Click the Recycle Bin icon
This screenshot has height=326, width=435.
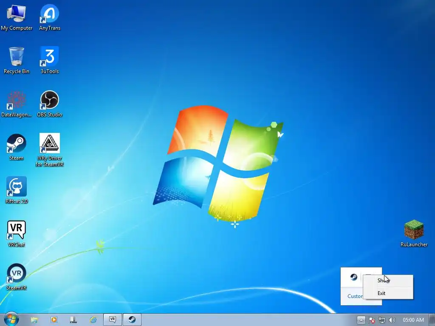[17, 60]
